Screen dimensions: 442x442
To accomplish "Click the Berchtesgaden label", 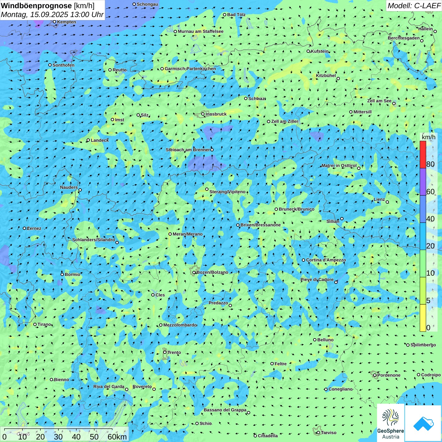I will [x=404, y=38].
